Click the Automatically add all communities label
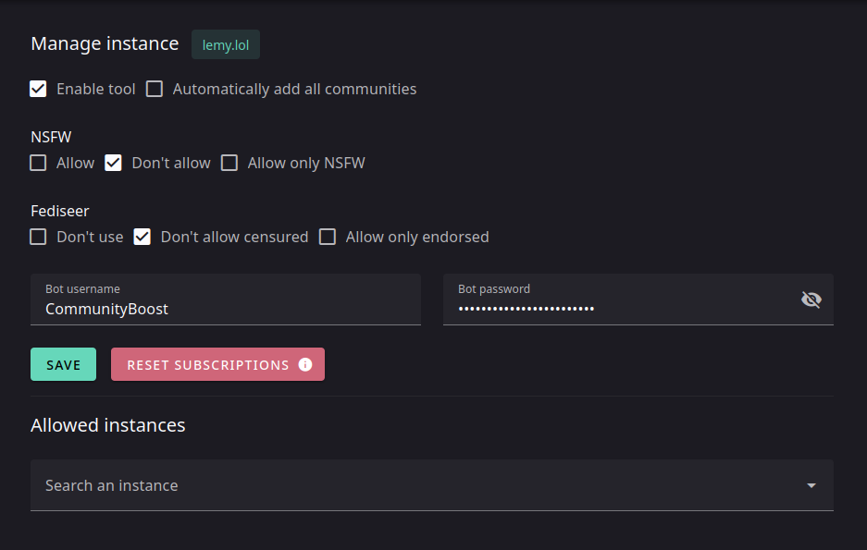 [x=295, y=89]
